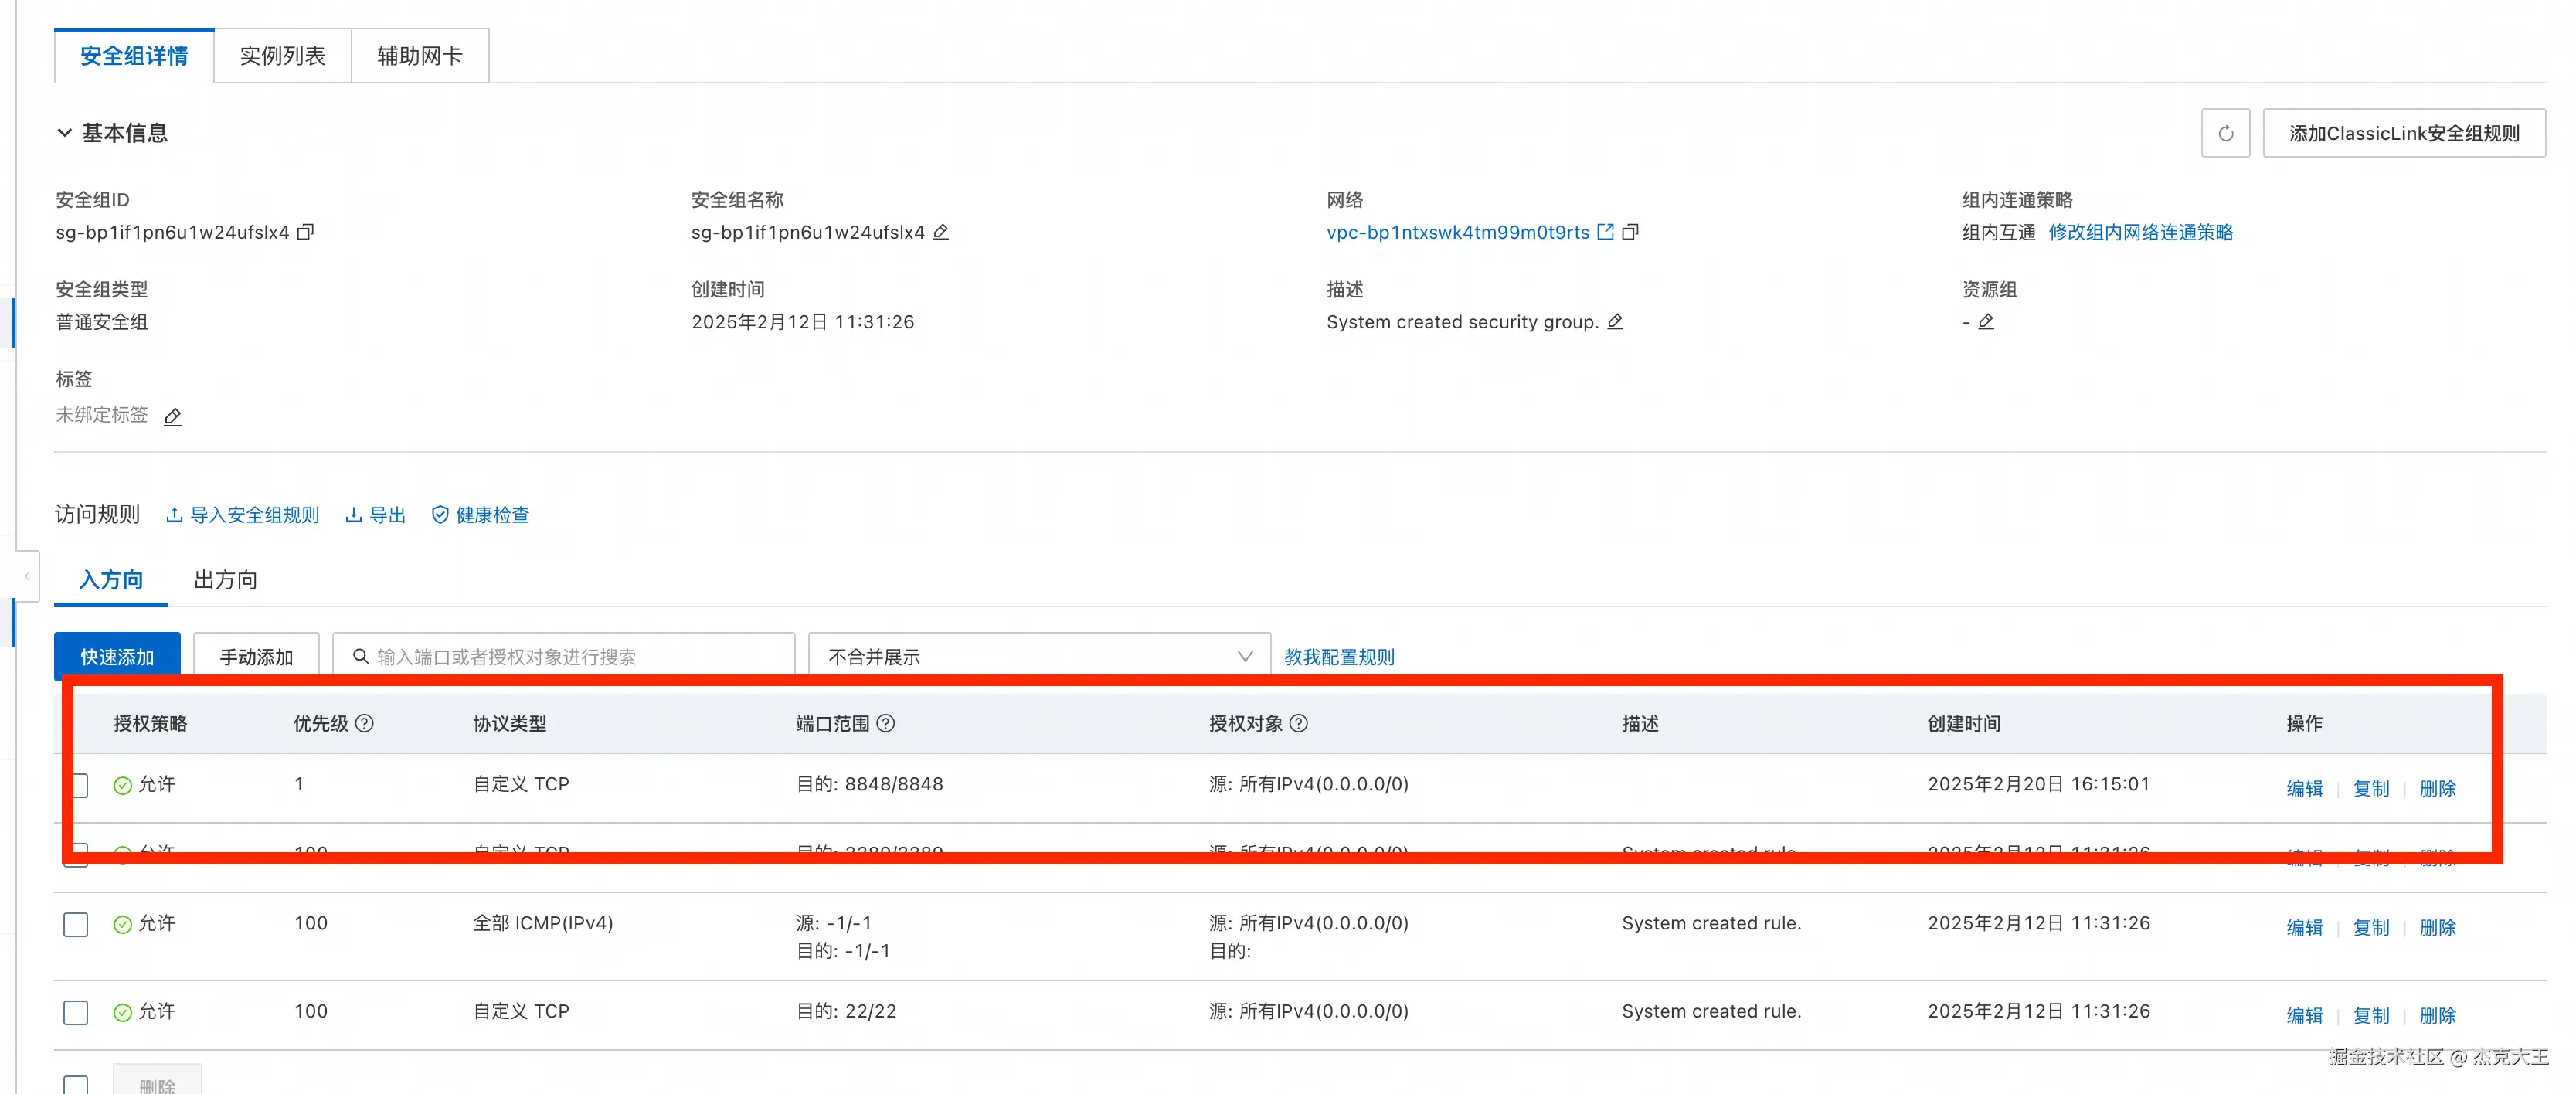Screen dimensions: 2576x1094
Task: Select the 入方向 rules tab
Action: (111, 580)
